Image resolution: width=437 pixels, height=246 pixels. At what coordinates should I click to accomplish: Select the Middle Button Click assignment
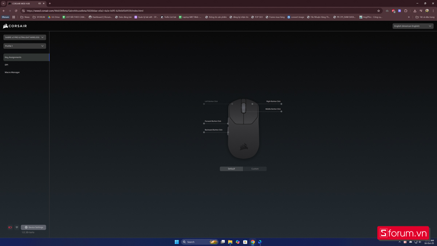273,109
